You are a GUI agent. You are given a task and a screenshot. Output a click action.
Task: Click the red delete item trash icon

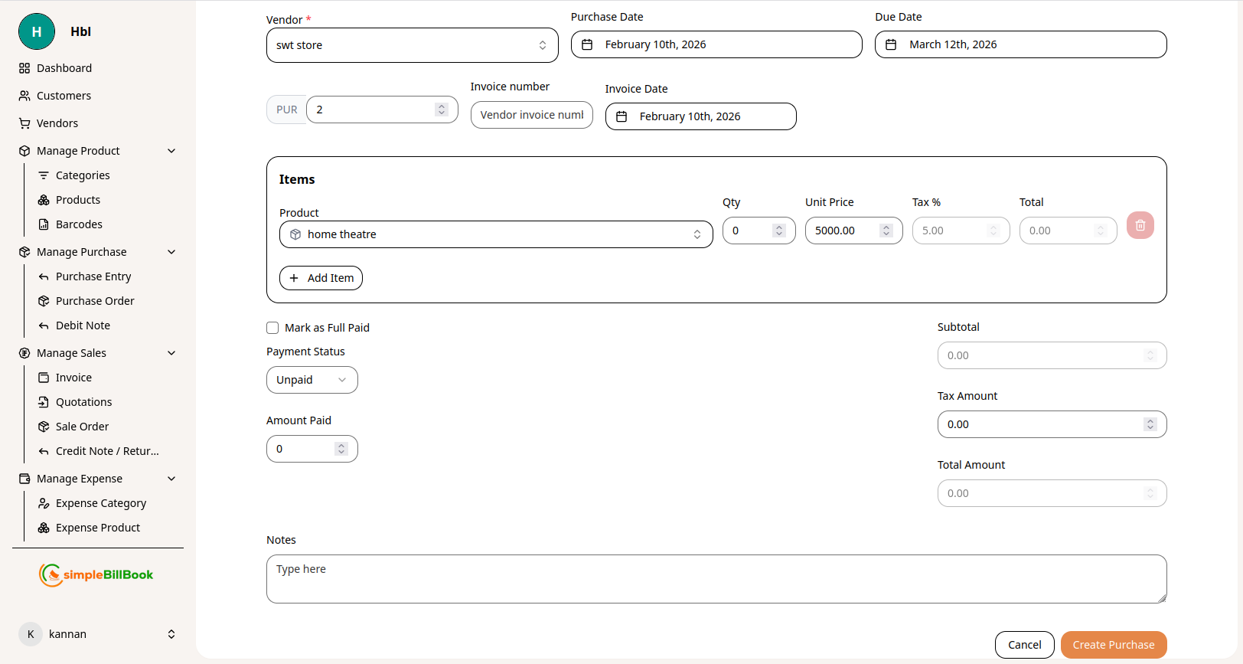click(x=1140, y=226)
